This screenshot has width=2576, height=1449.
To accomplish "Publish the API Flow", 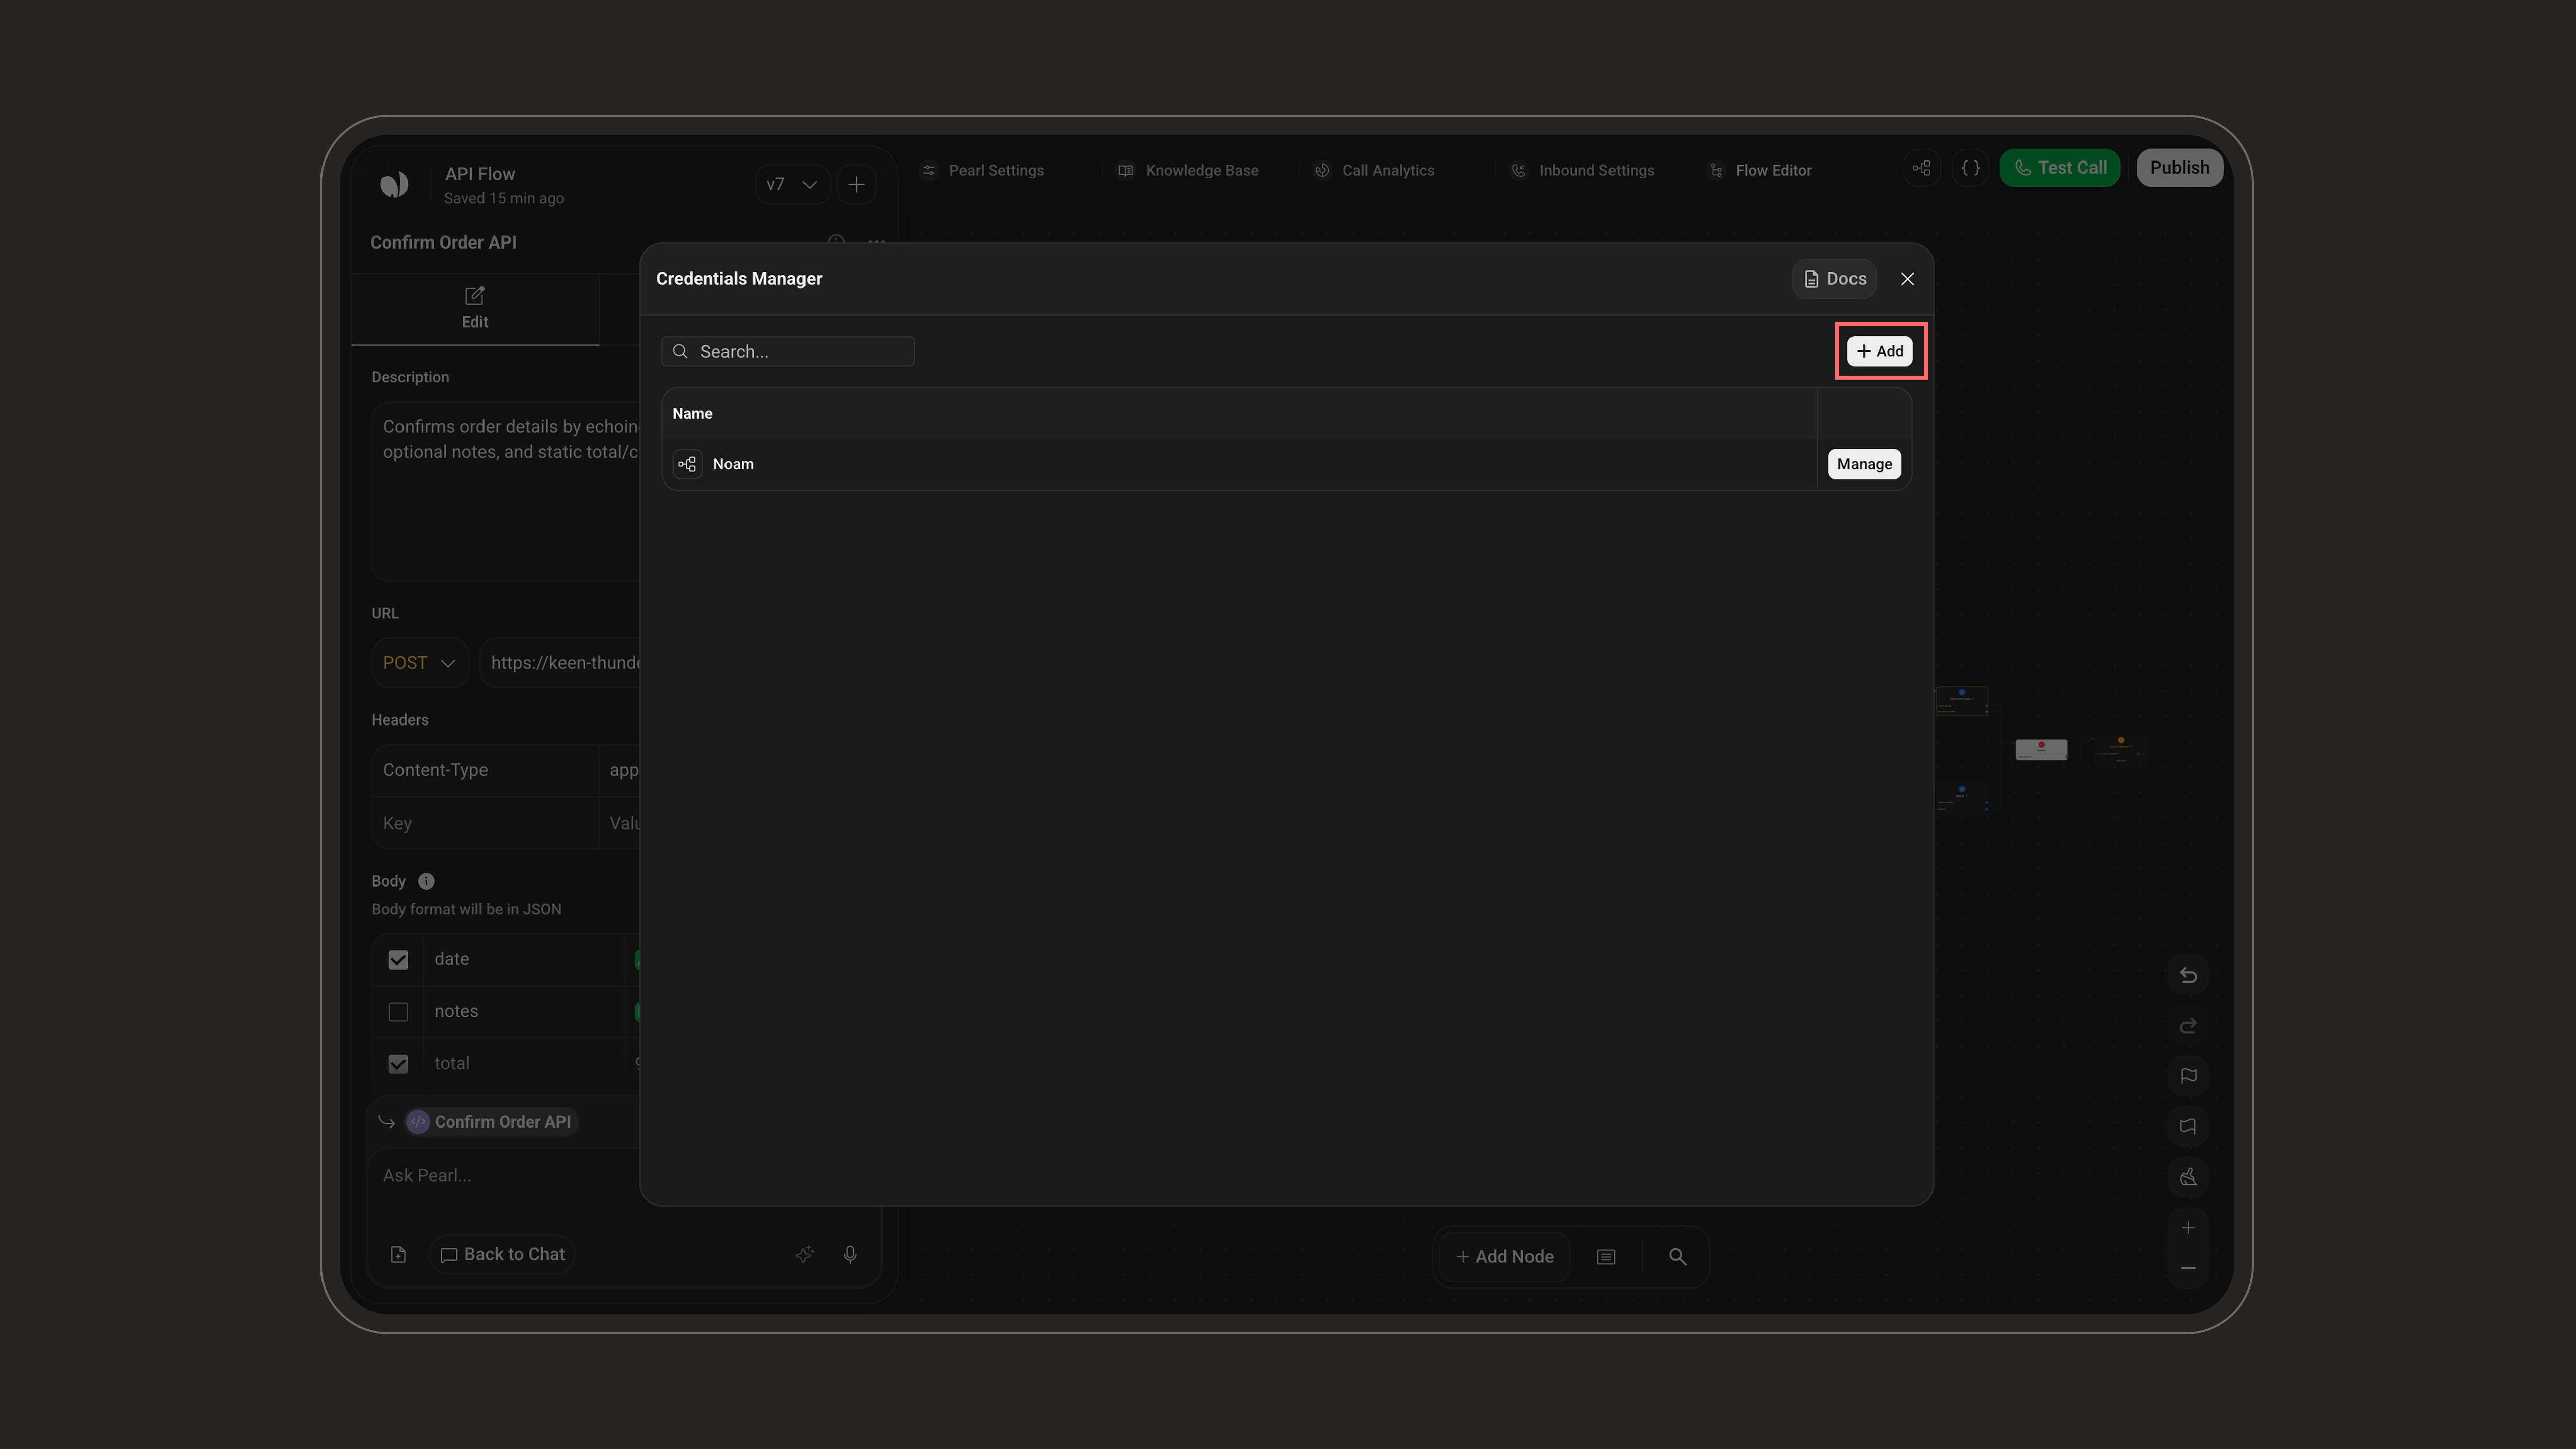I will tap(2179, 168).
